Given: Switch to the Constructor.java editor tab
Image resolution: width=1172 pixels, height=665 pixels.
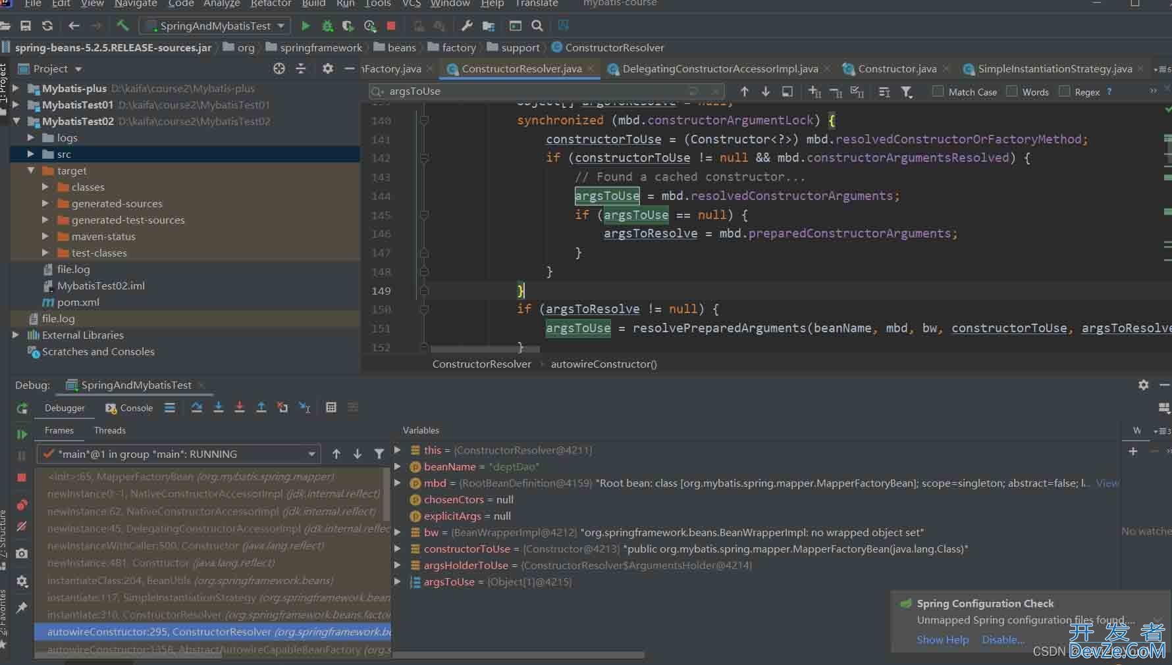Looking at the screenshot, I should point(897,68).
